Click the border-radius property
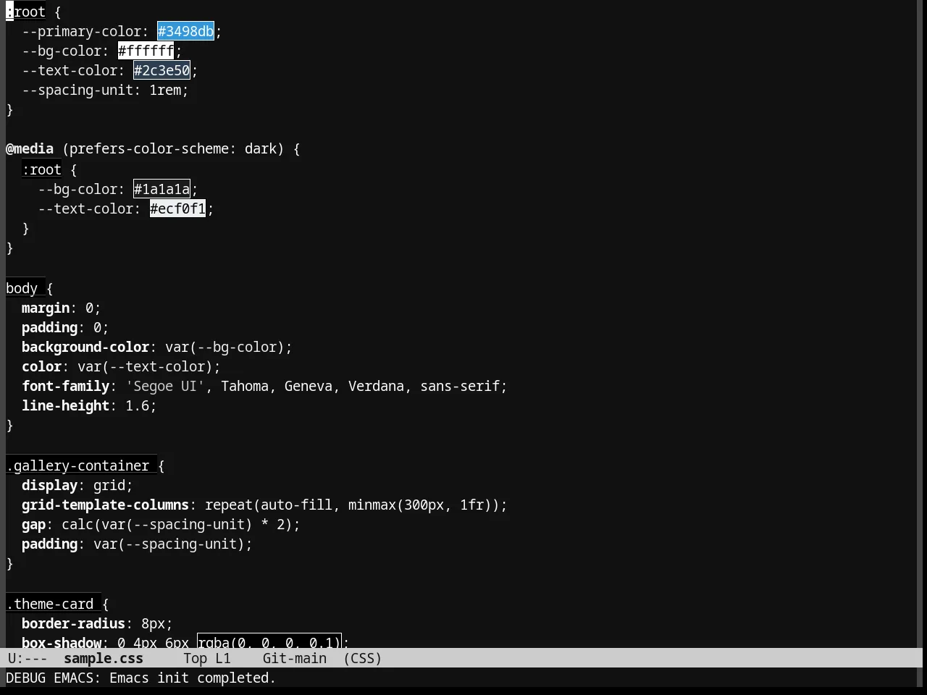The image size is (927, 695). (x=73, y=623)
